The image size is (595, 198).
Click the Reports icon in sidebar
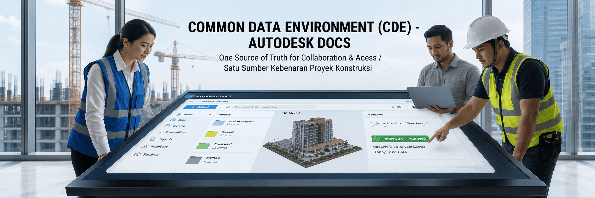pos(153,139)
